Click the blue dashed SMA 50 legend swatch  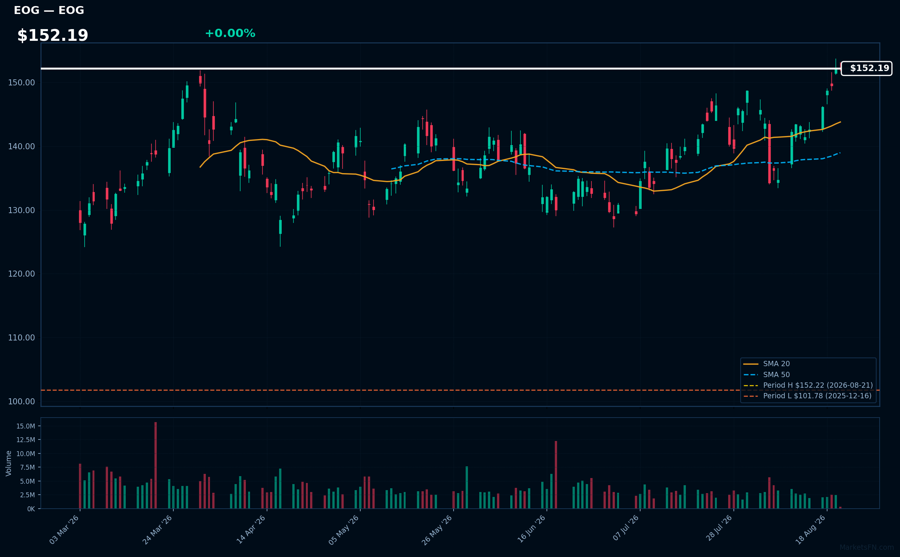tap(750, 375)
